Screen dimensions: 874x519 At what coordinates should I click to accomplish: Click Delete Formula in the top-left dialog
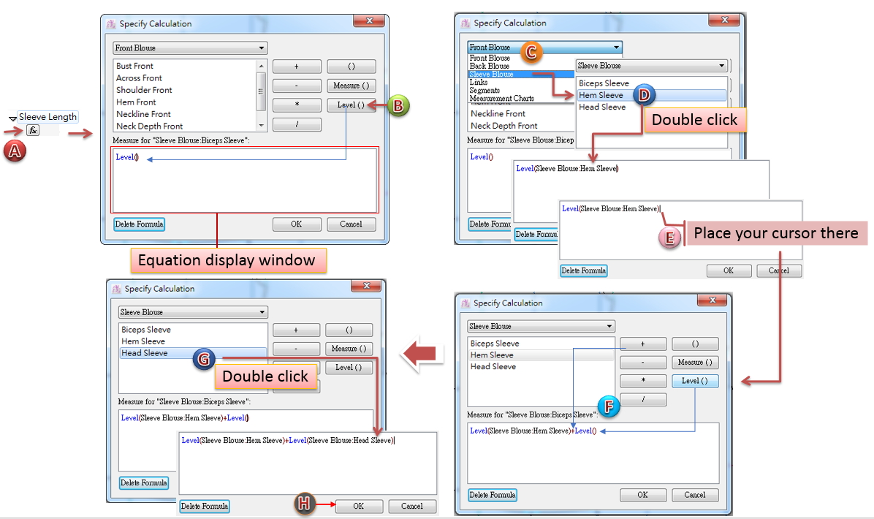(x=139, y=224)
